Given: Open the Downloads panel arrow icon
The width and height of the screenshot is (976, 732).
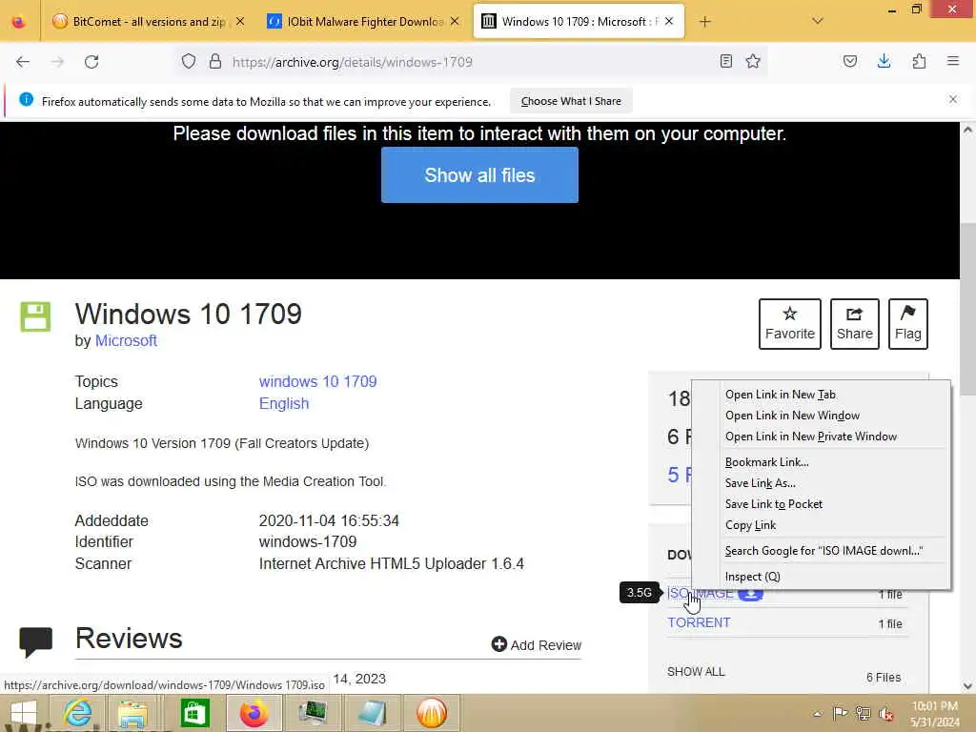Looking at the screenshot, I should (x=884, y=61).
